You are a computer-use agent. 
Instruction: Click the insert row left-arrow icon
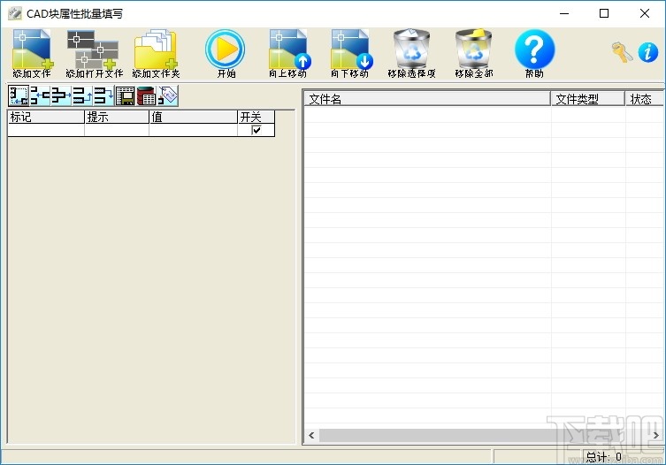coord(40,95)
